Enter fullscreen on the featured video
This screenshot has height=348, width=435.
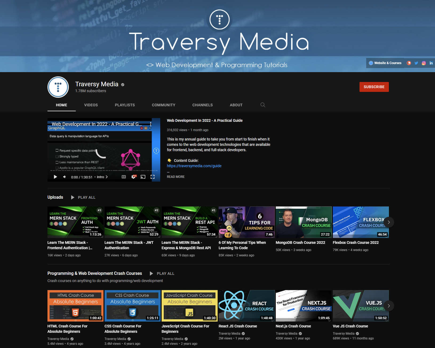pyautogui.click(x=153, y=177)
